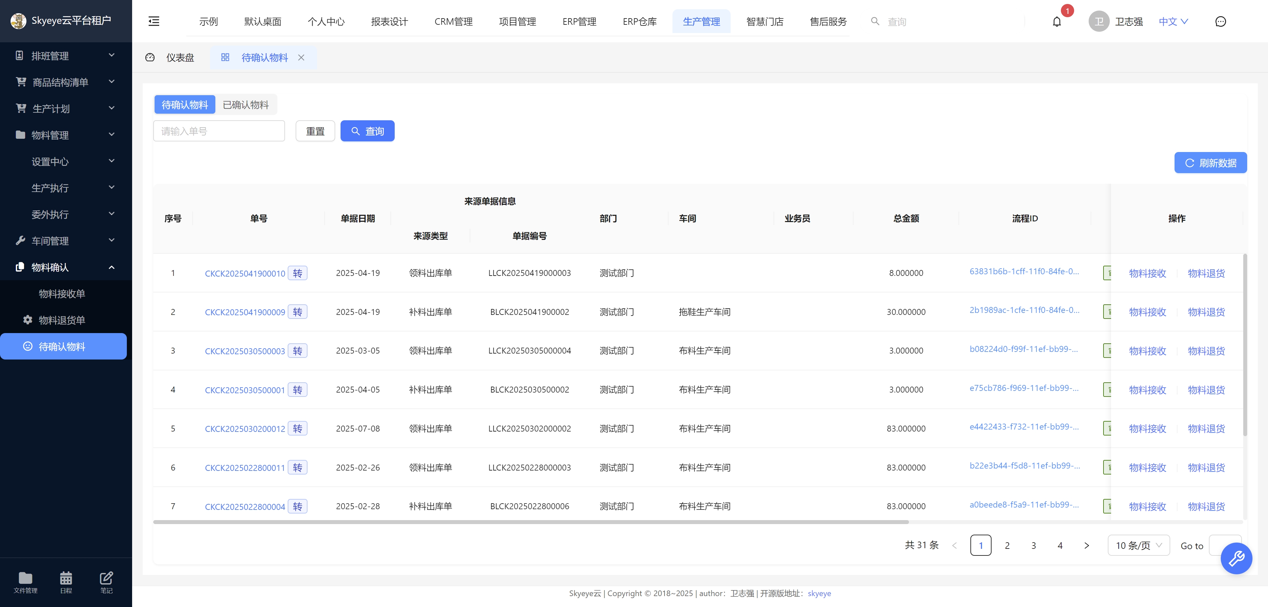Click the smiley icon beside sidebar 待确认物料

(x=27, y=346)
